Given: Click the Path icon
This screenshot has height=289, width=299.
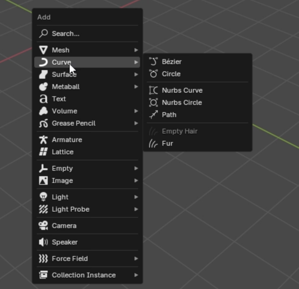Looking at the screenshot, I should point(154,115).
